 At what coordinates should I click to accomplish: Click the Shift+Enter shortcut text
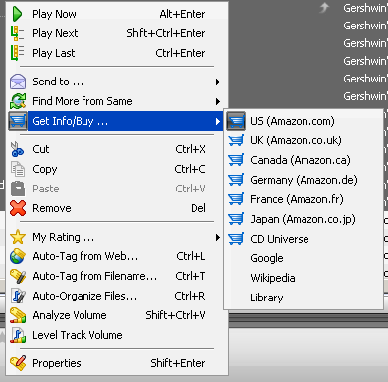(178, 363)
